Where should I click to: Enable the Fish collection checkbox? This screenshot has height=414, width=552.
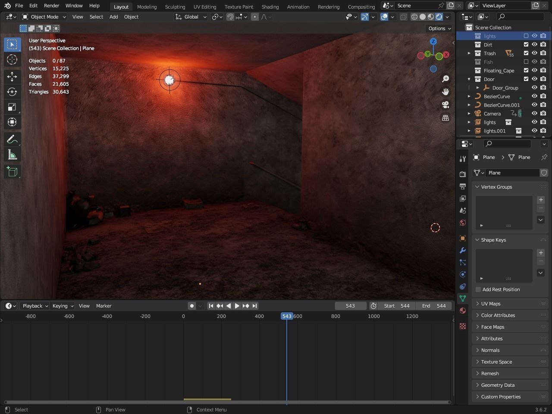pos(526,62)
